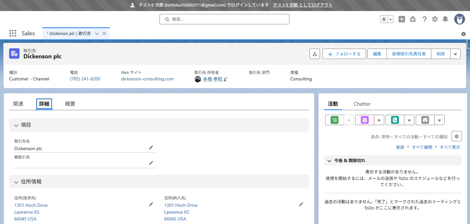This screenshot has height=224, width=470.
Task: Click in the 検索 search field
Action: 224,19
